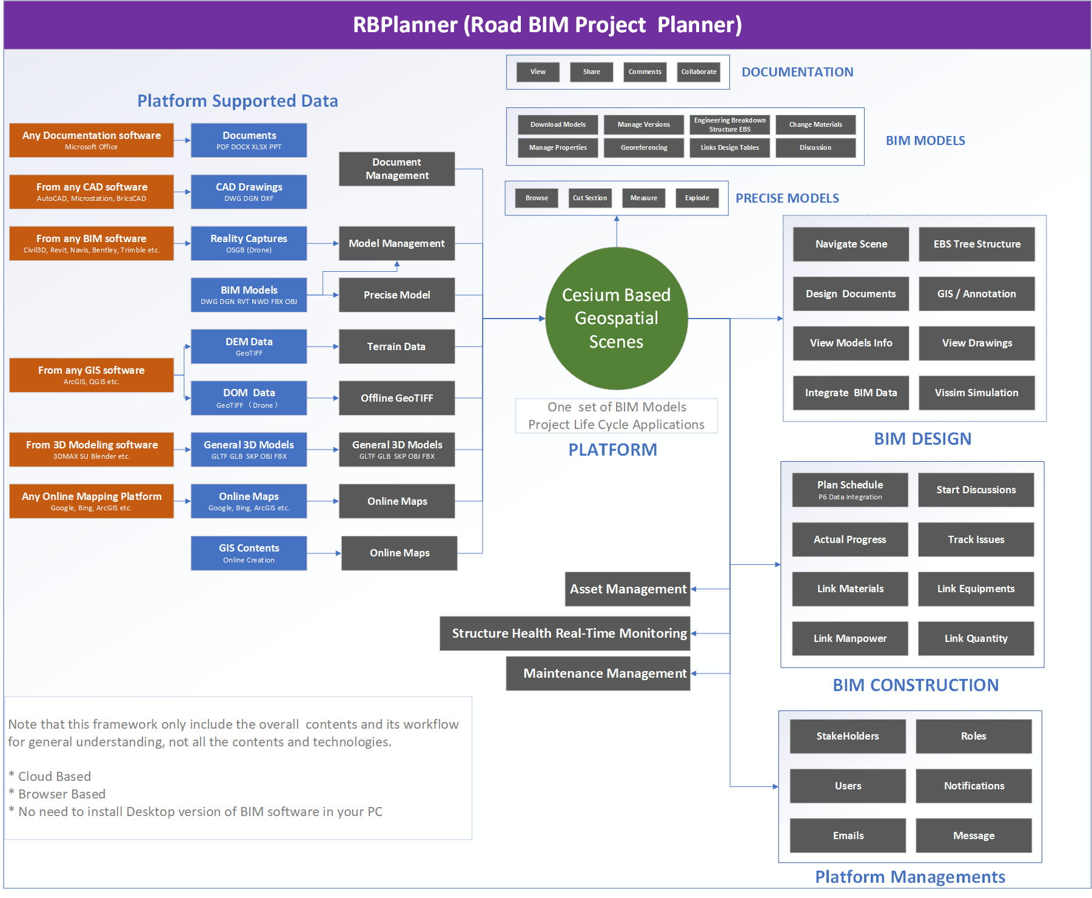The width and height of the screenshot is (1092, 898).
Task: Click the Notifications box
Action: [974, 786]
